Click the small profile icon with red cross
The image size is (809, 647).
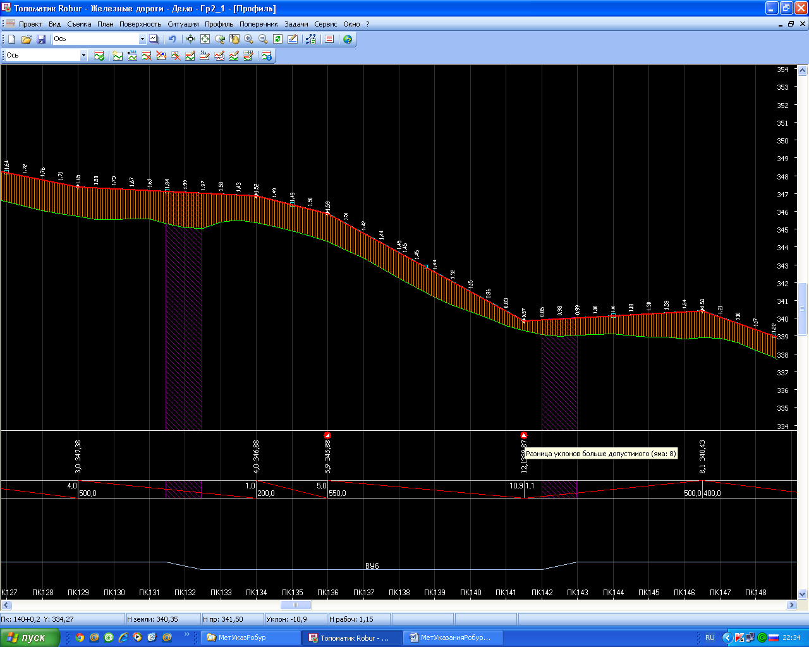(x=176, y=56)
